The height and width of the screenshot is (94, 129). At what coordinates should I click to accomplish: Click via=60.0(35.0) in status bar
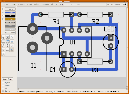[x=74, y=92]
